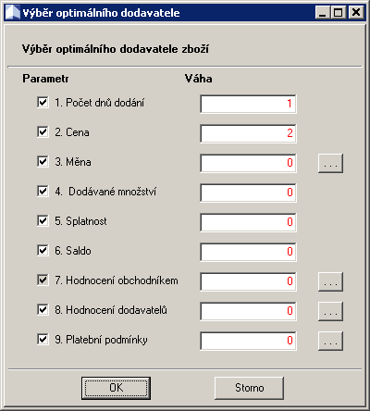This screenshot has height=411, width=370.
Task: Select the Cena weight input field
Action: 248,133
